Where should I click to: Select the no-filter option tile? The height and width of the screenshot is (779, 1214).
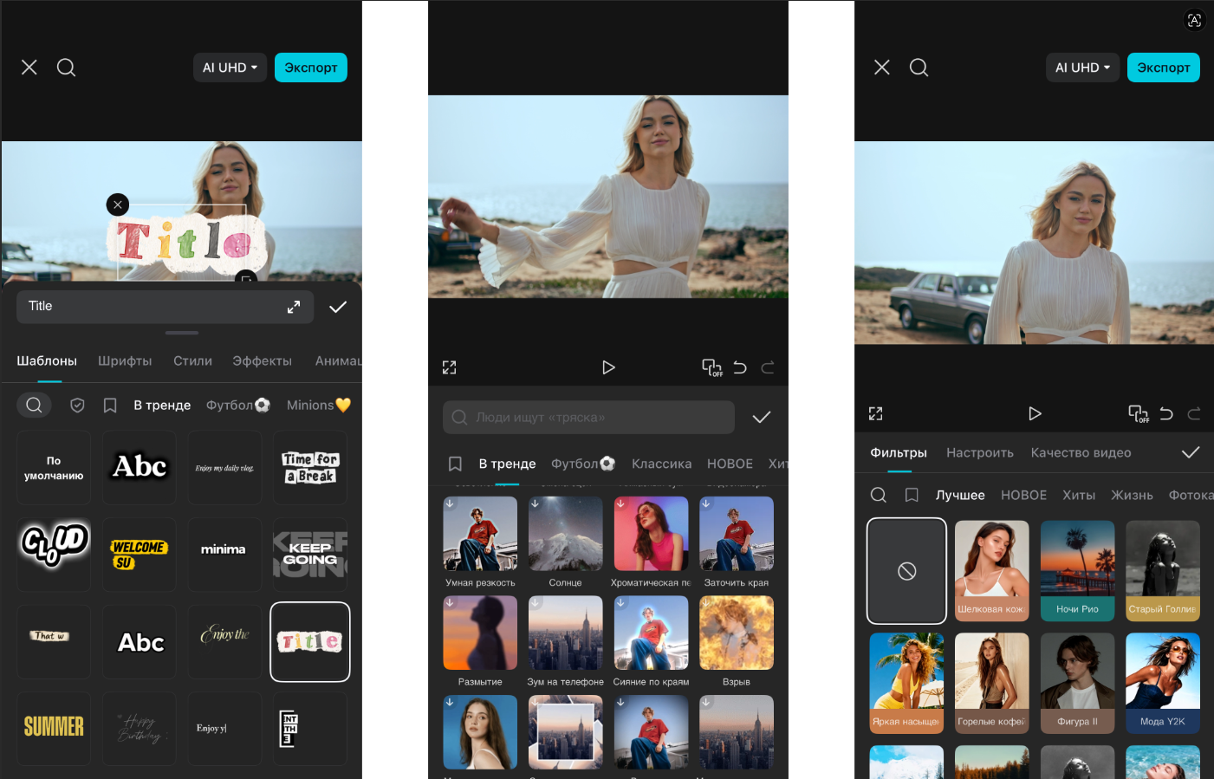tap(906, 571)
